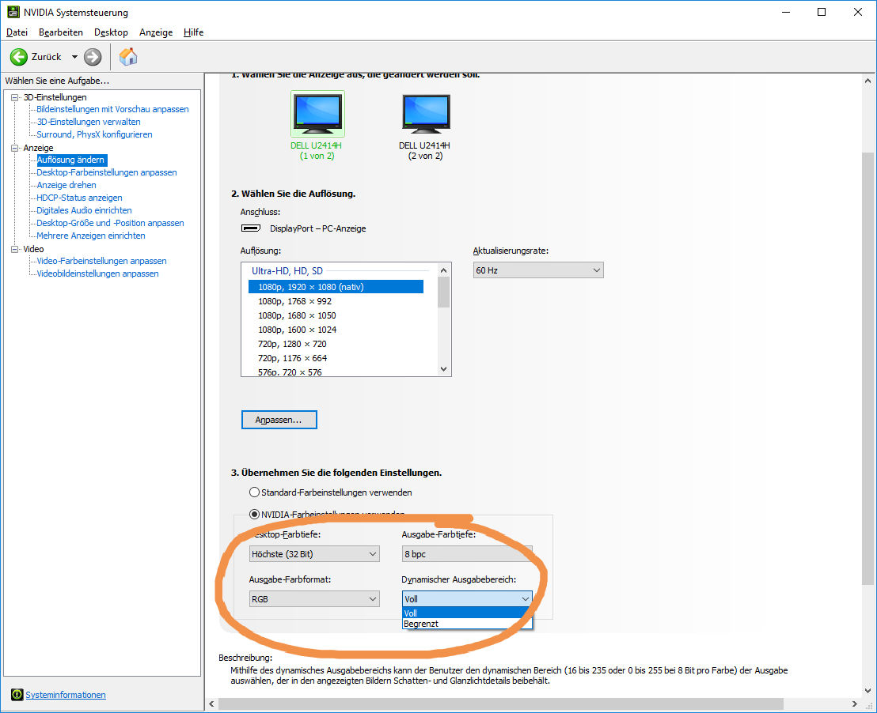Click the DisplayPort connector icon

coord(251,228)
